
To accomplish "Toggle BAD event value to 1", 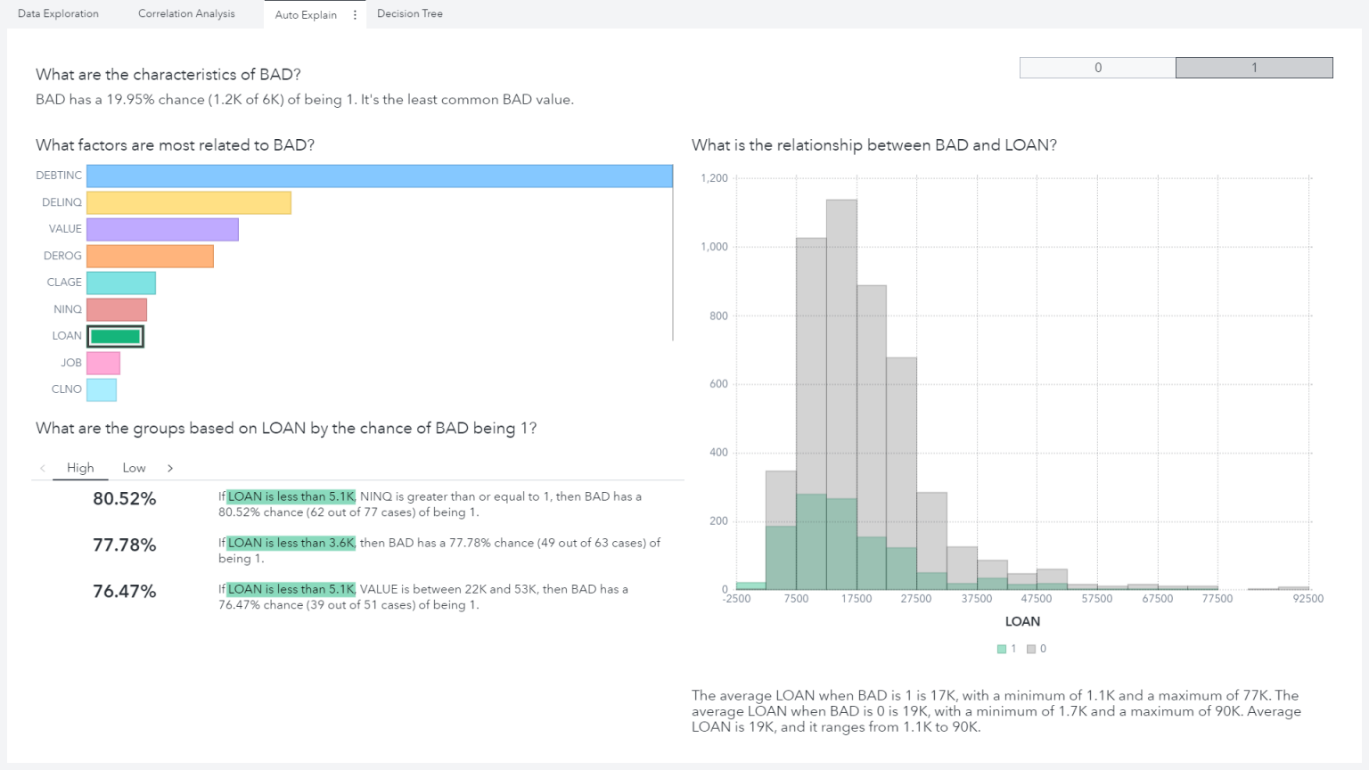I will tap(1254, 68).
